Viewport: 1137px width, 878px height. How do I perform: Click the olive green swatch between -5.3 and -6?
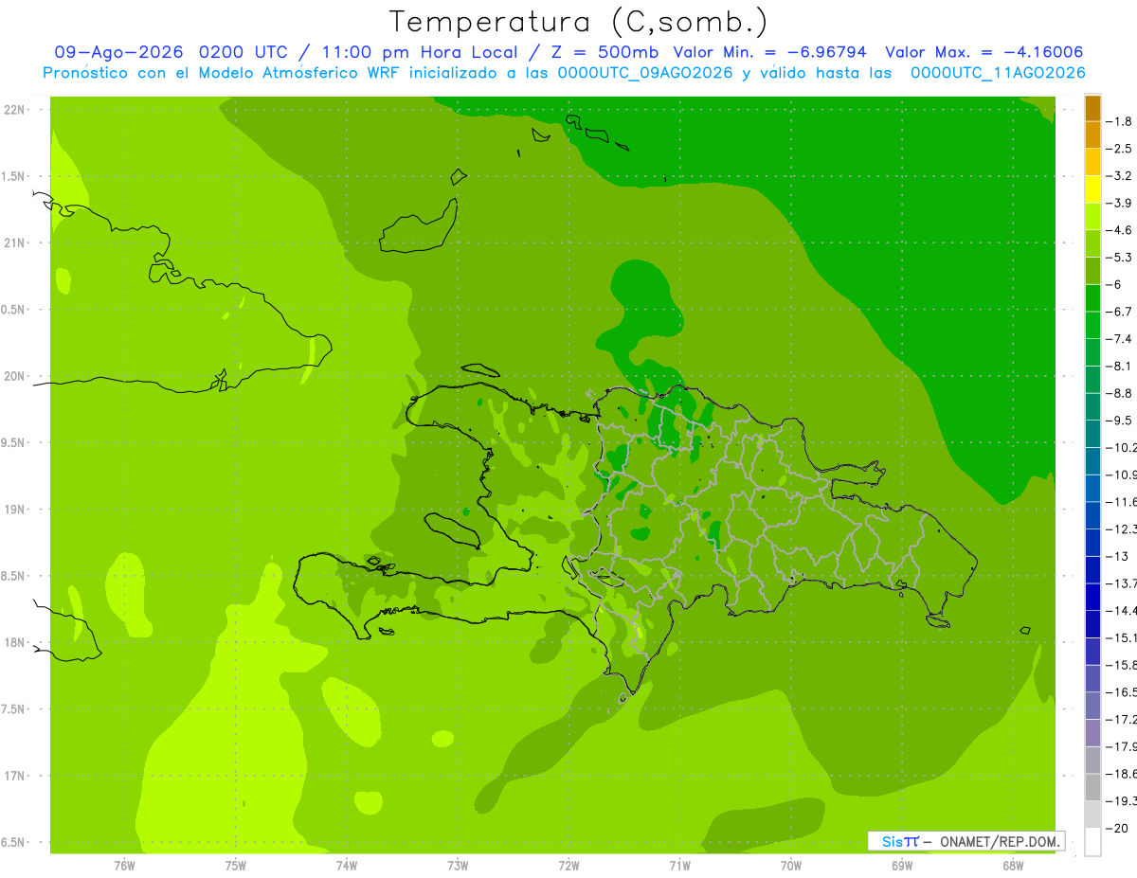tap(1092, 271)
